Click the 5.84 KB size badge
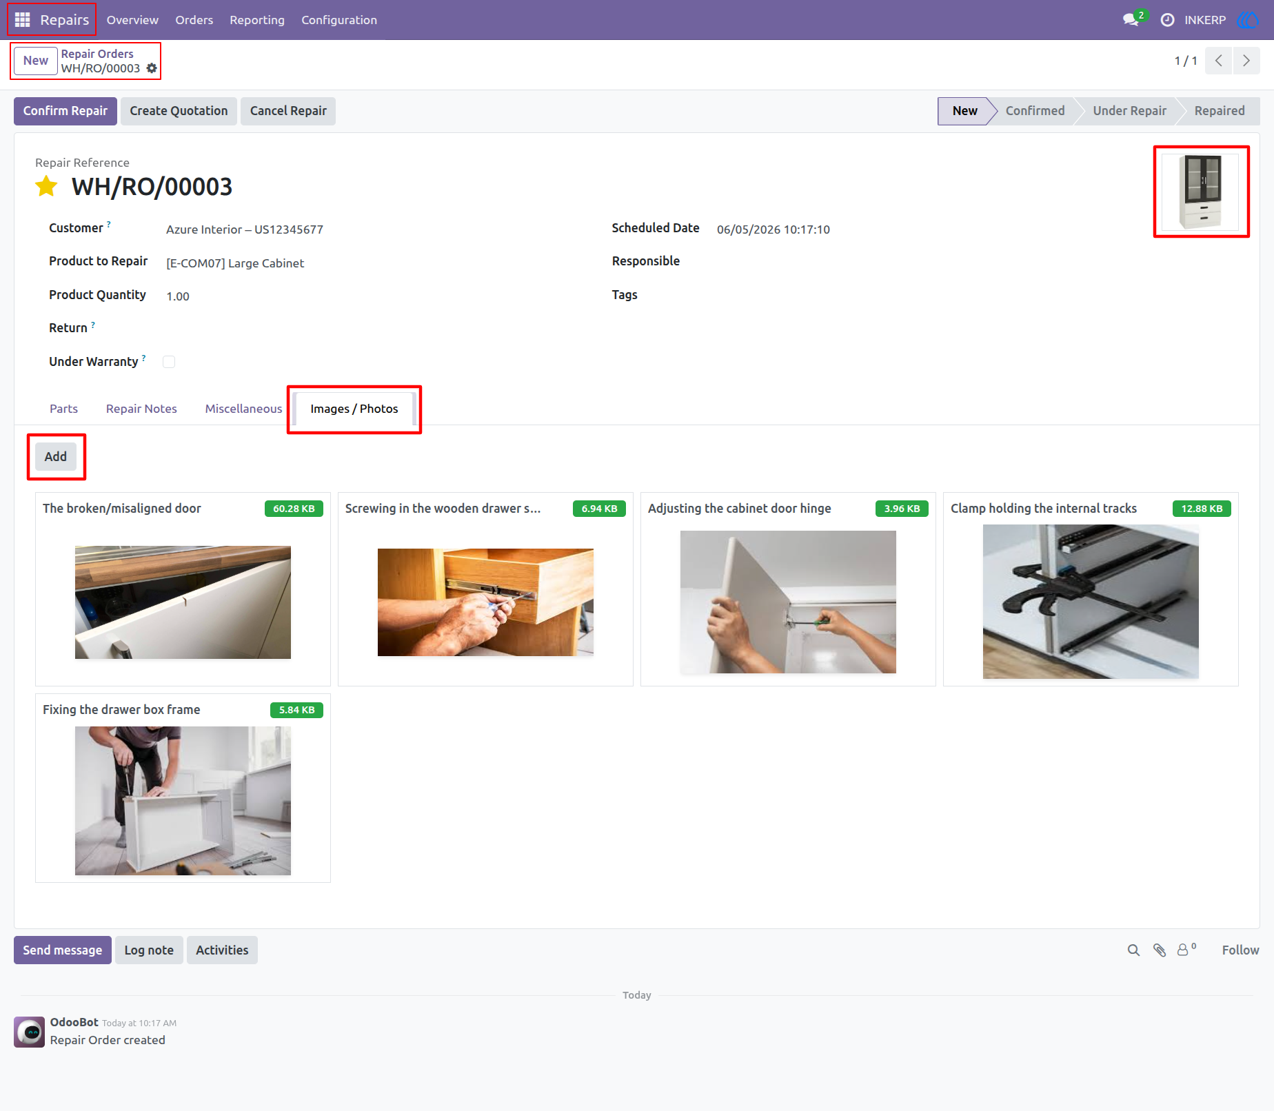The width and height of the screenshot is (1274, 1111). [x=296, y=710]
